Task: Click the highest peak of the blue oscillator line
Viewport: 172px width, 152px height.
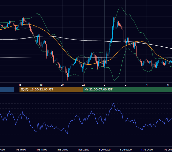Action: 113,103
